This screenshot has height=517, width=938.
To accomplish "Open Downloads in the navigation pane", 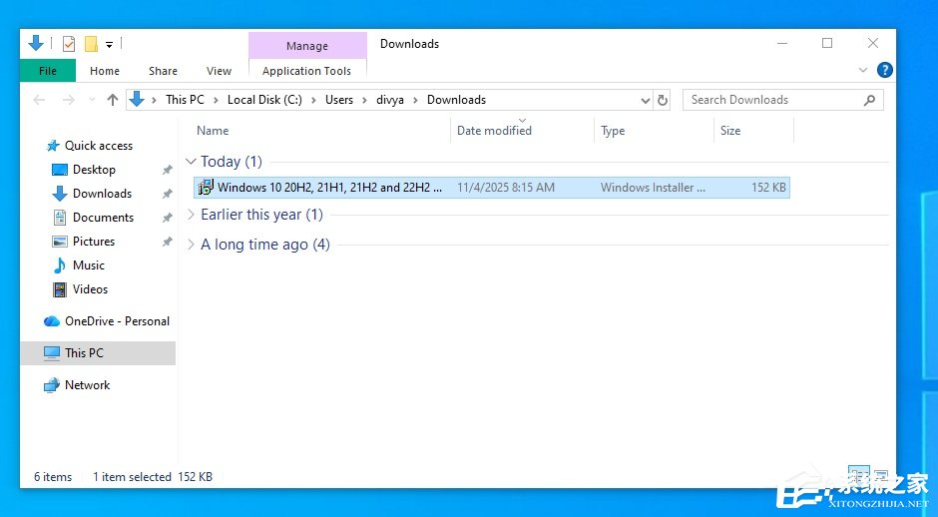I will [103, 194].
